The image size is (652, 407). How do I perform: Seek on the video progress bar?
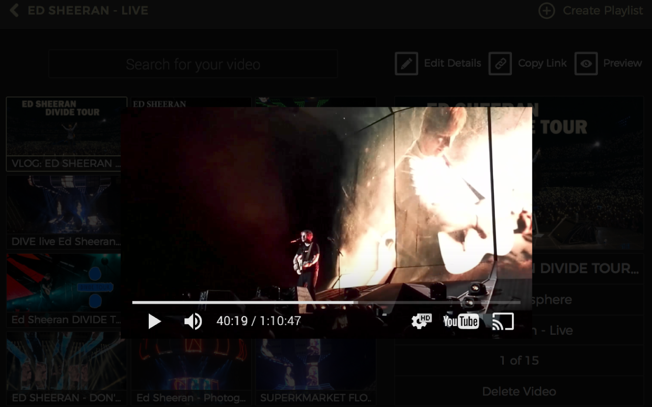tap(326, 302)
